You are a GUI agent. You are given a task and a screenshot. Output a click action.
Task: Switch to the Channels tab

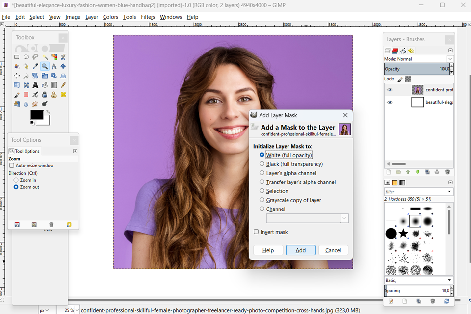click(x=395, y=51)
